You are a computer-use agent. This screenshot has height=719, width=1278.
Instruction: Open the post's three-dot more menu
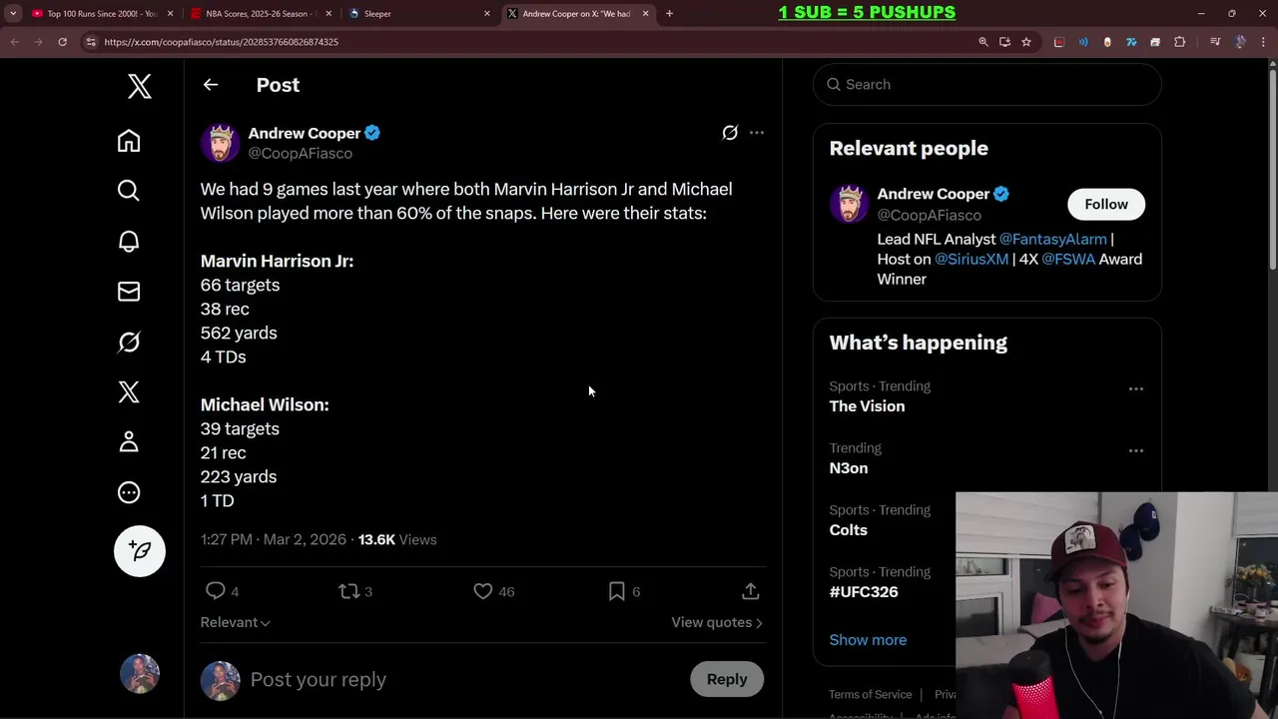(x=757, y=133)
